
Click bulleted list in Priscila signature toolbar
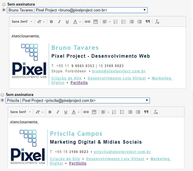click(x=122, y=112)
